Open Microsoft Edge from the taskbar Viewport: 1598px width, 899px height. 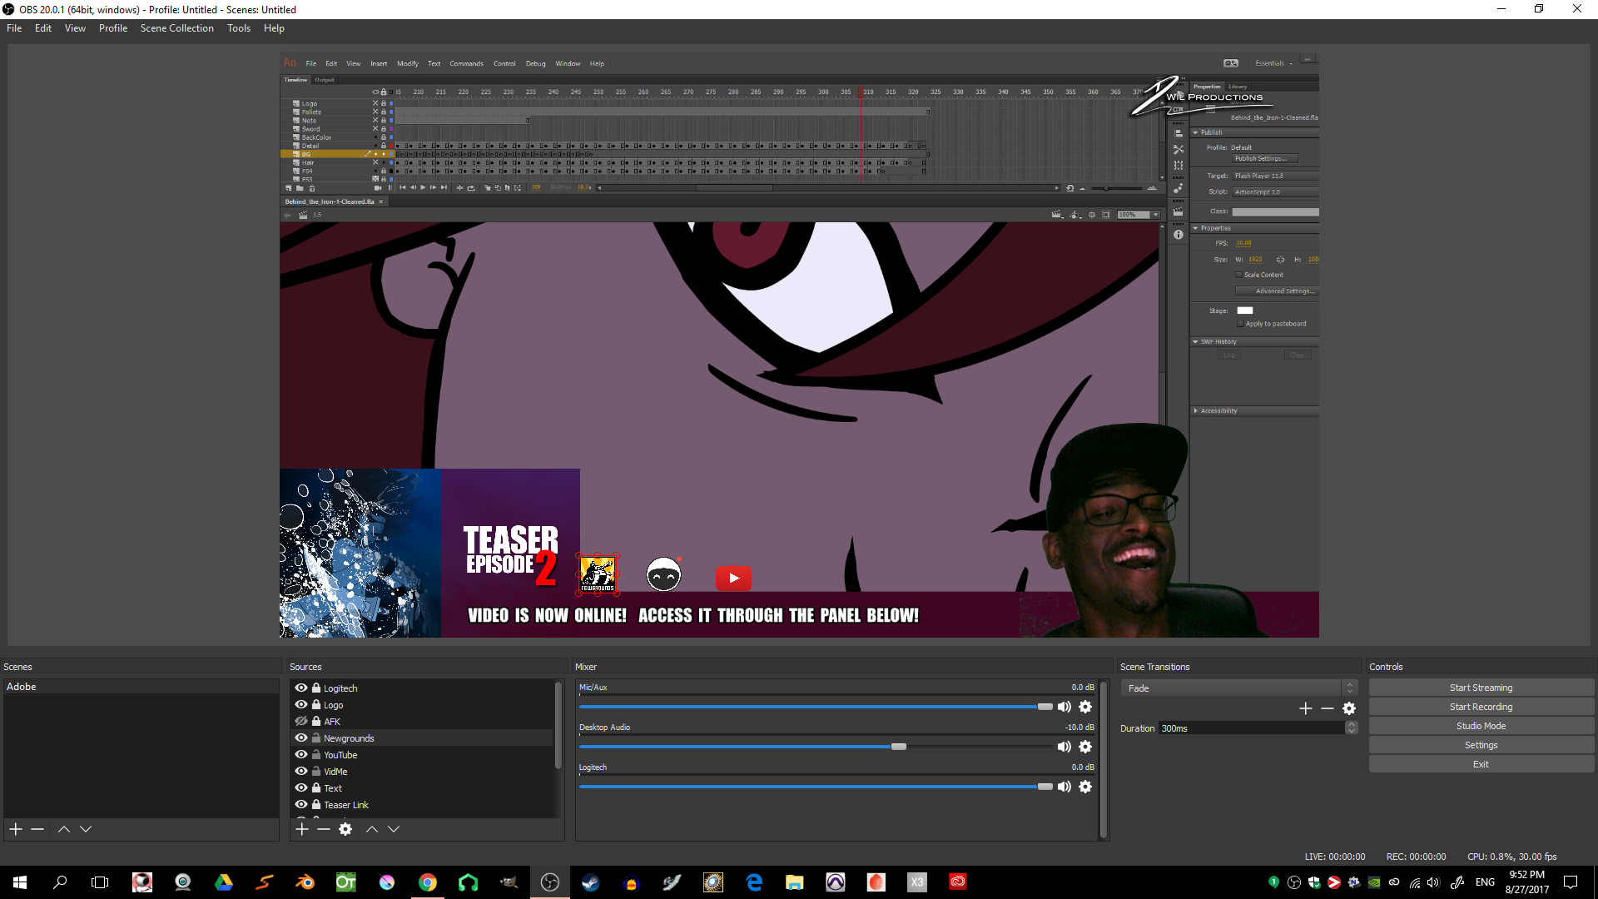(754, 882)
